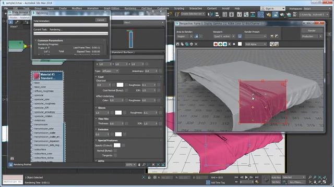
Task: Toggle Tangents map checkbox
Action: (115, 155)
